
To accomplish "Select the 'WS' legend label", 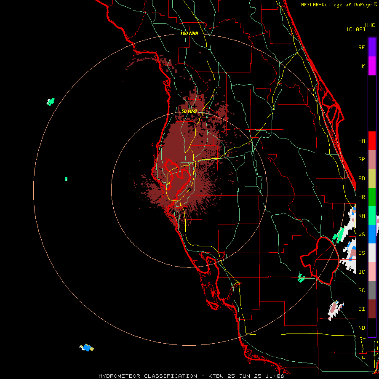I will point(361,235).
